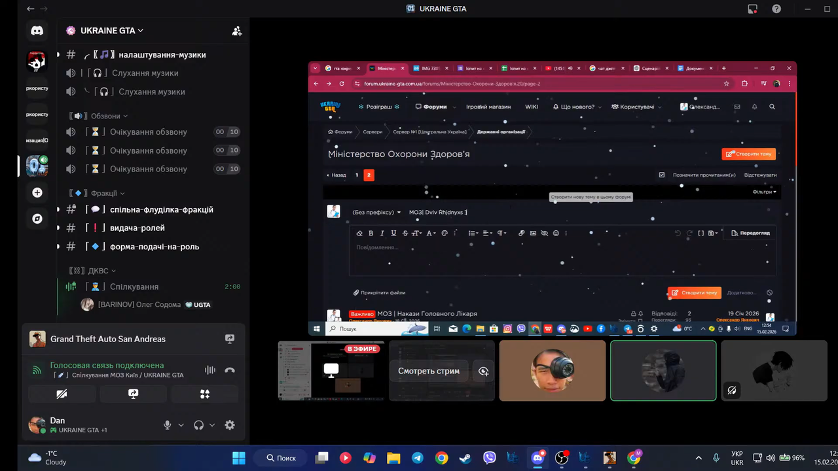Click the Смотреть стрим button
The width and height of the screenshot is (838, 471).
click(x=429, y=371)
